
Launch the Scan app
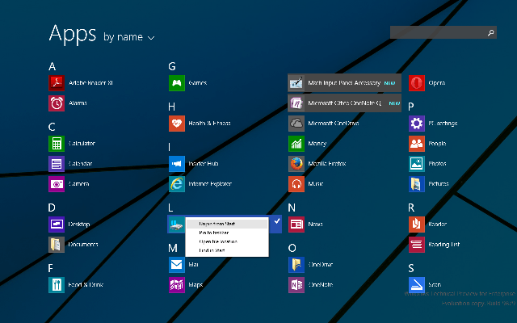[x=425, y=285]
